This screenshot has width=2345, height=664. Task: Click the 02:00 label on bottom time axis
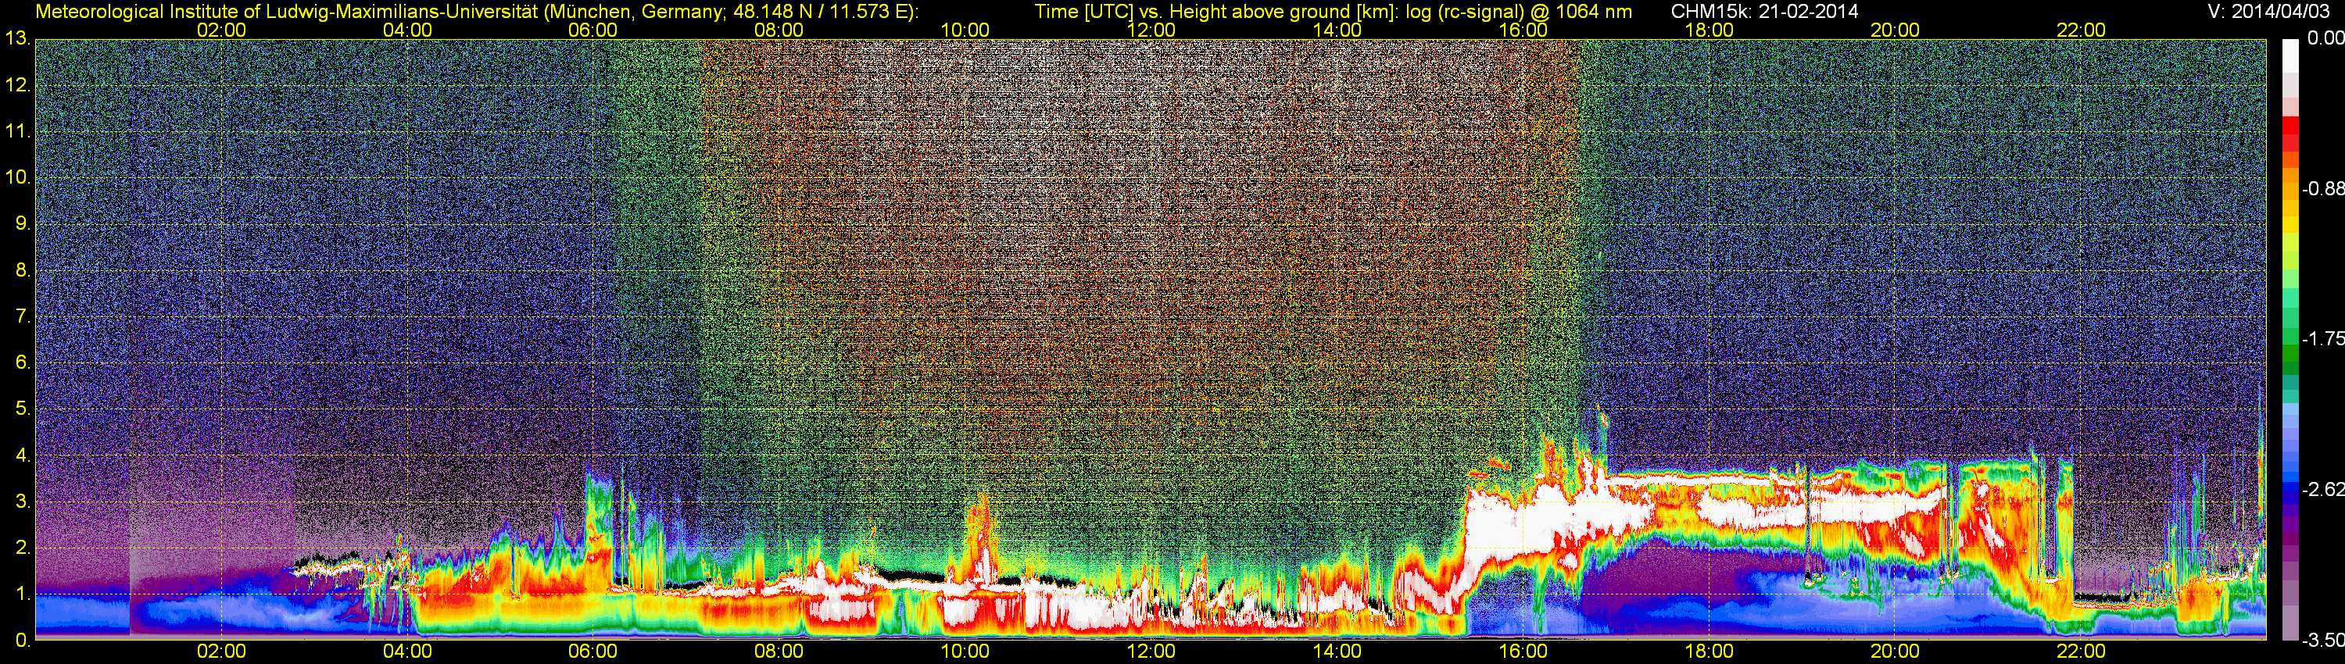(221, 652)
